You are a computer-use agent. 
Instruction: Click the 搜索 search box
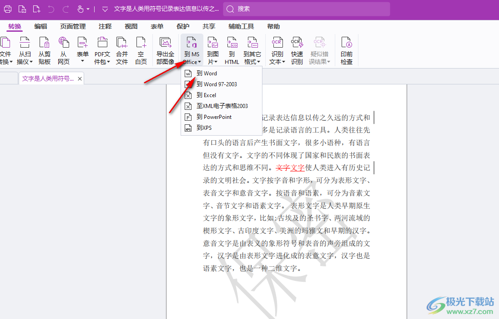pyautogui.click(x=307, y=9)
